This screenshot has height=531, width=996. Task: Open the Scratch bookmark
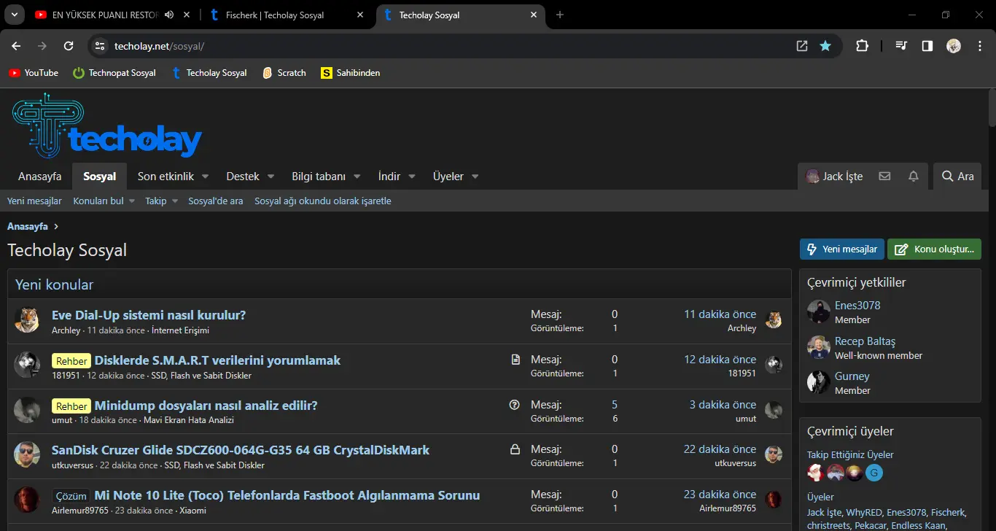284,73
